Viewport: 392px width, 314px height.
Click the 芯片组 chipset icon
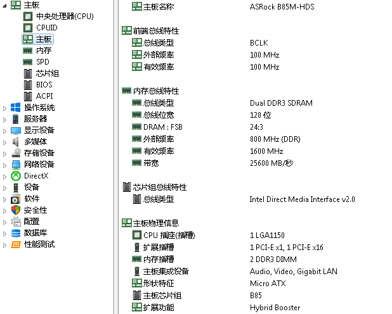(28, 73)
